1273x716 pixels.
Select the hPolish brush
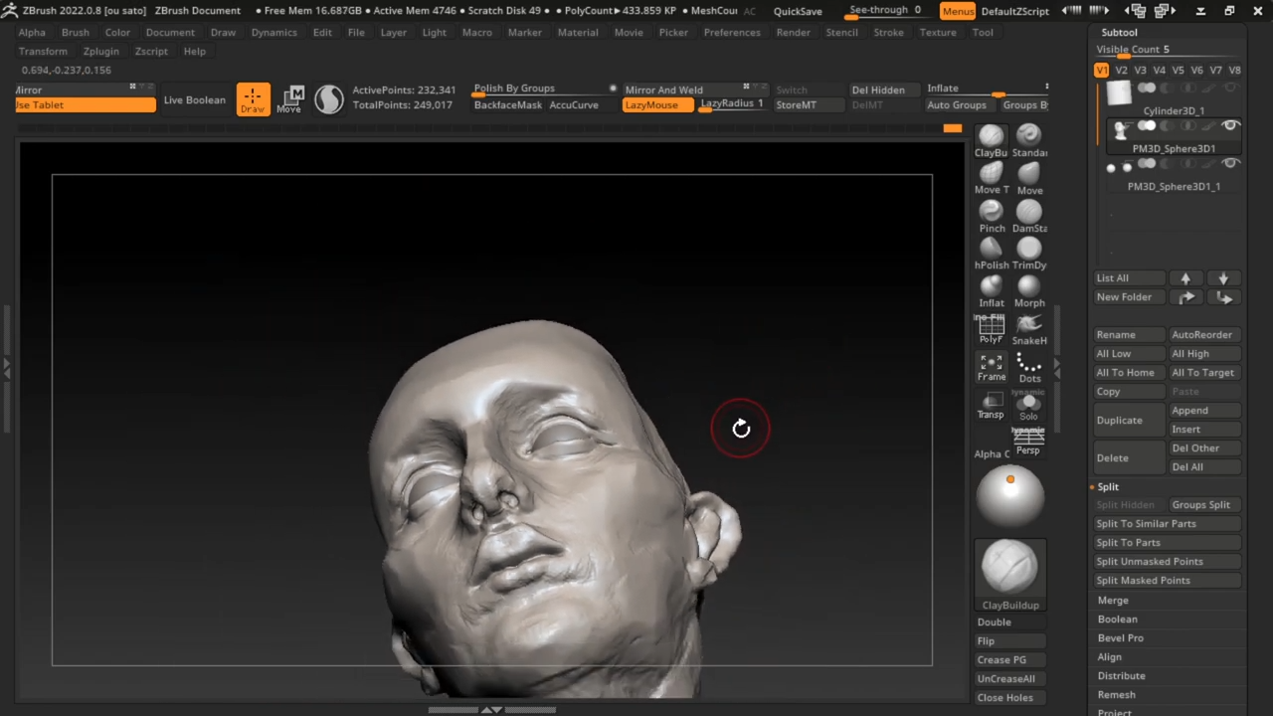tap(991, 250)
